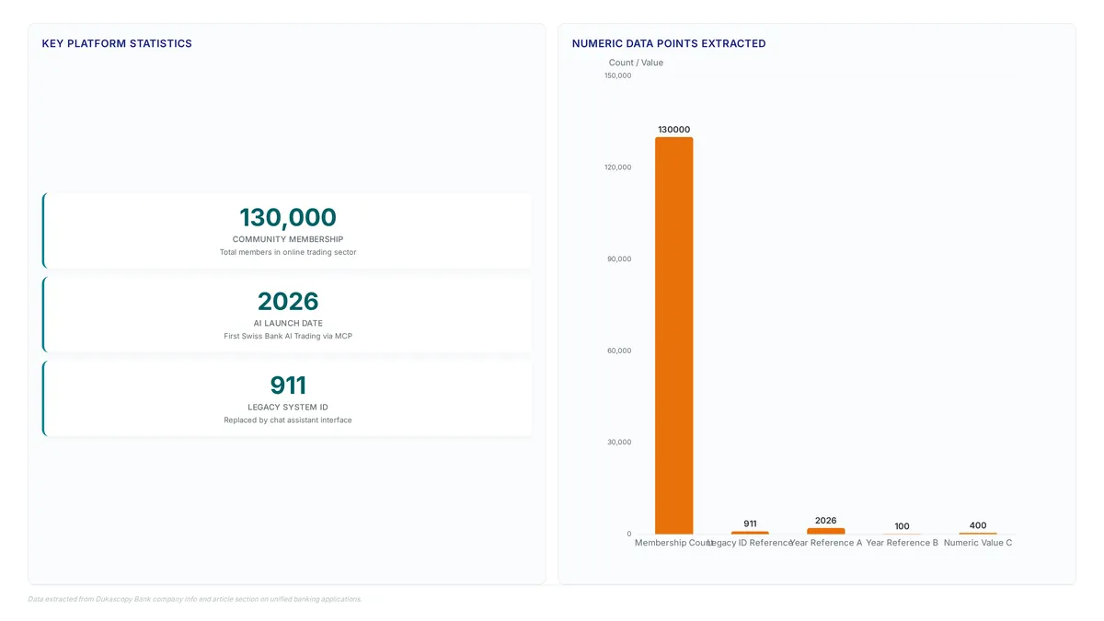Click the Year Reference A bar
Viewport: 1104px width, 621px height.
826,531
